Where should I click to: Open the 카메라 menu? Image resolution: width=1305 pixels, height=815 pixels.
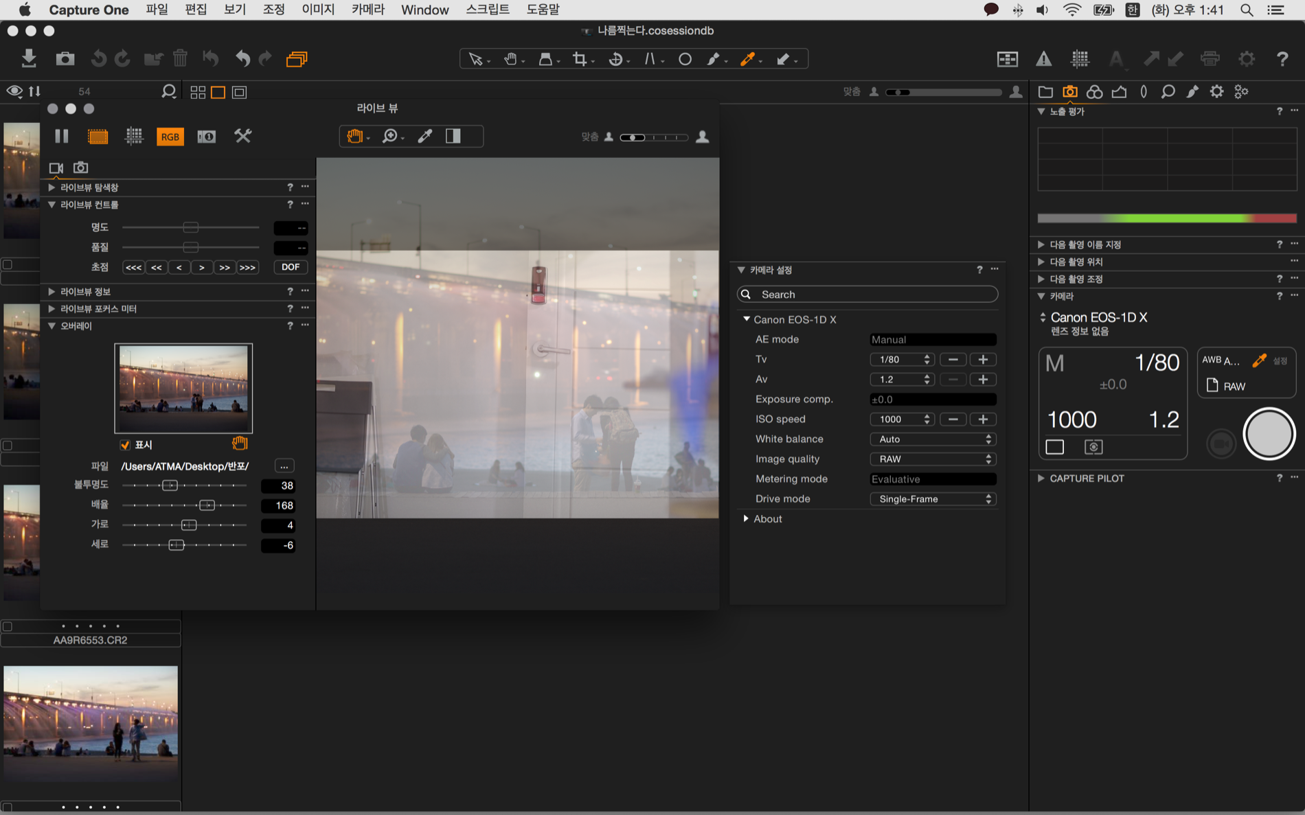coord(367,10)
